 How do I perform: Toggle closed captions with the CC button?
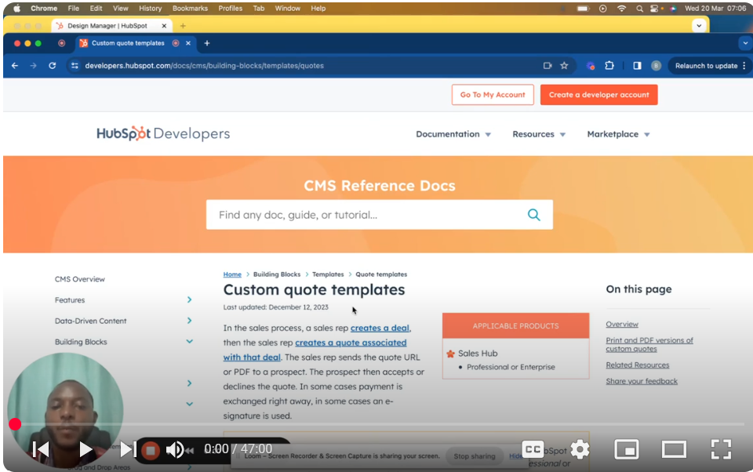[533, 449]
